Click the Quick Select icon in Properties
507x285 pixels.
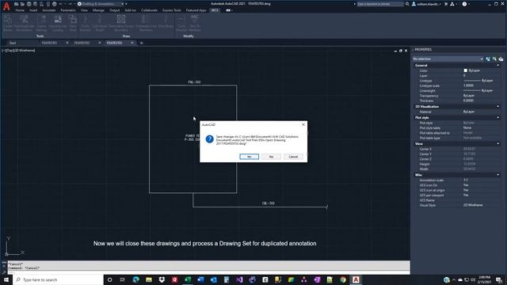pos(501,59)
